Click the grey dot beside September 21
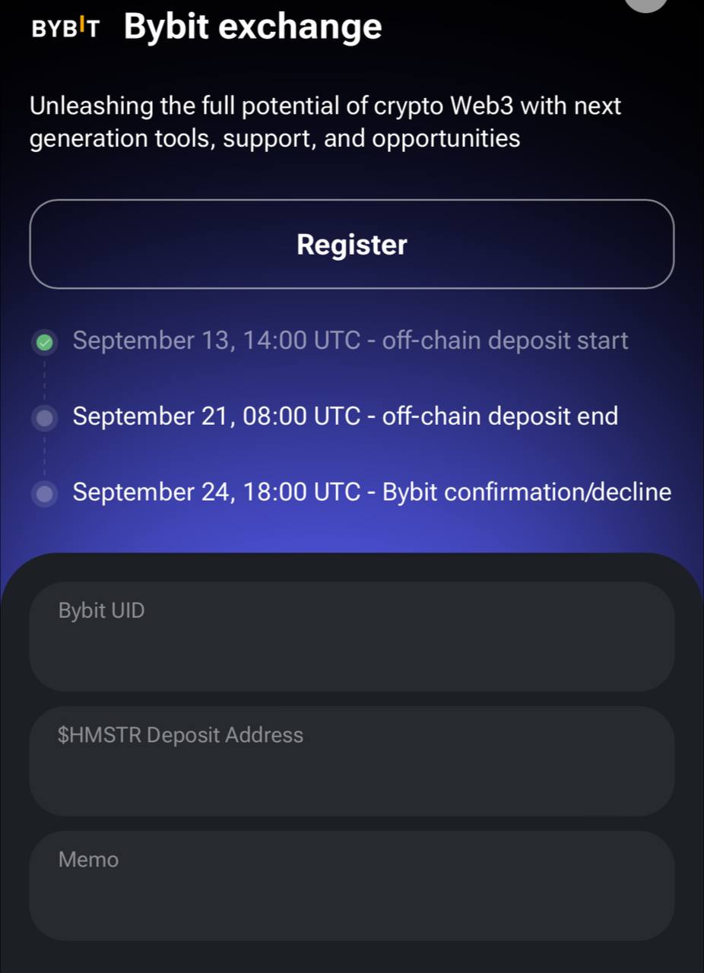704x973 pixels. (45, 417)
